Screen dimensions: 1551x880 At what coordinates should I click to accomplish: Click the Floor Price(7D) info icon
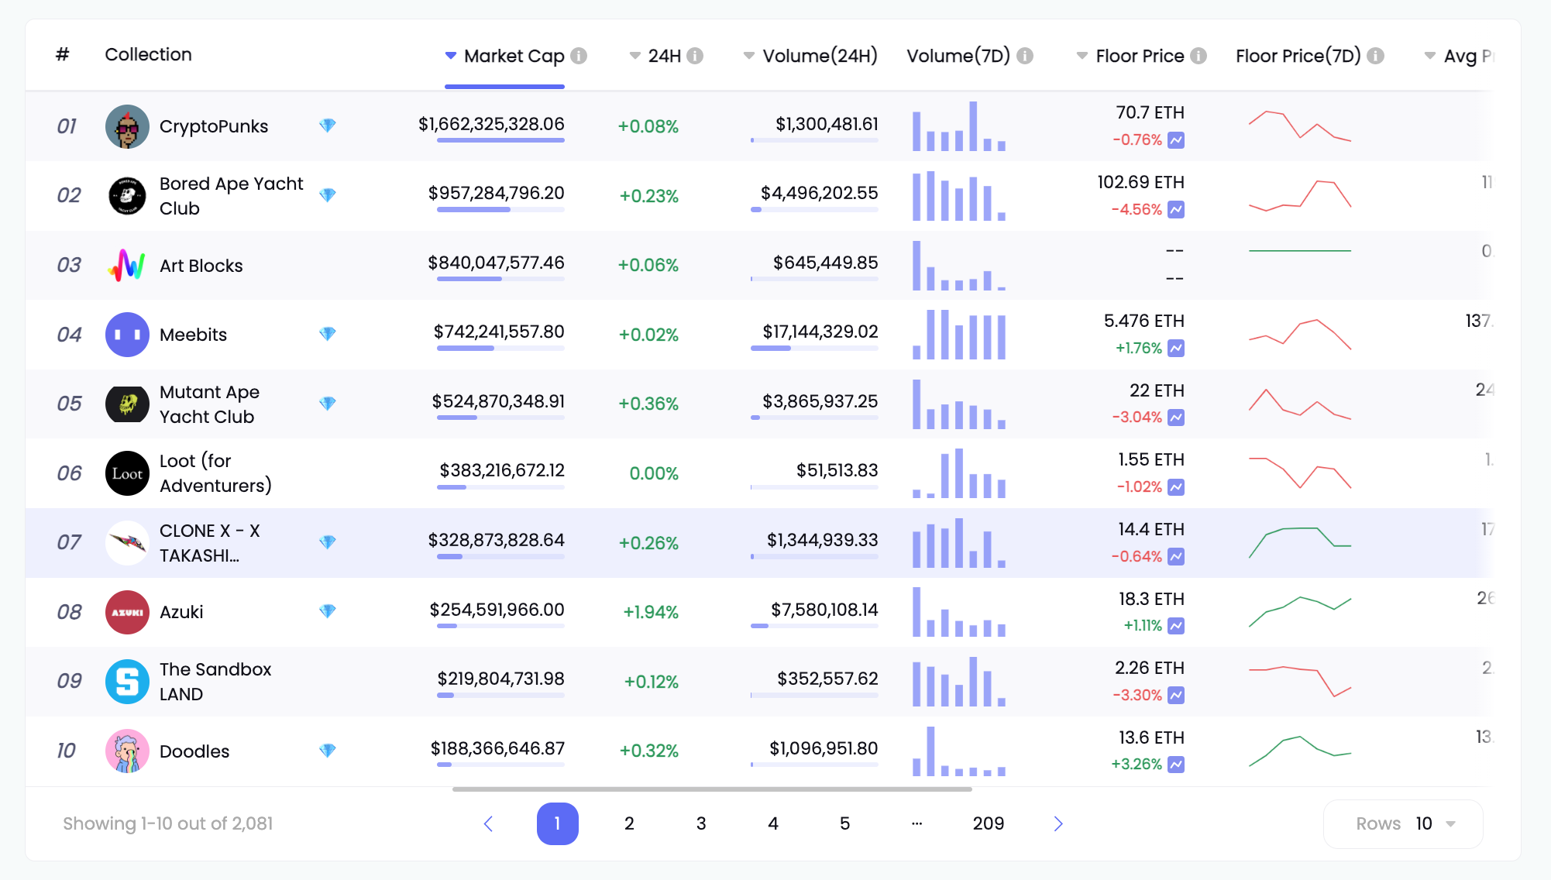(1376, 56)
